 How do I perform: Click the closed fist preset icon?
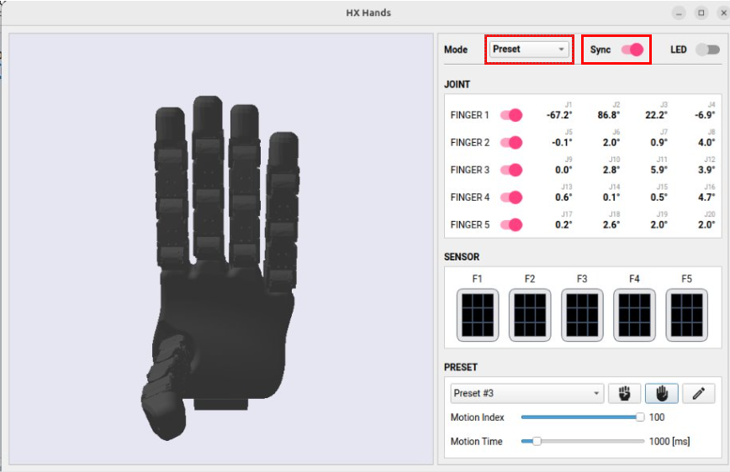point(624,393)
